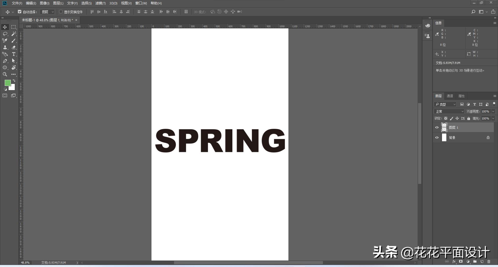498x267 pixels.
Task: Delete layer using trash icon
Action: (489, 262)
